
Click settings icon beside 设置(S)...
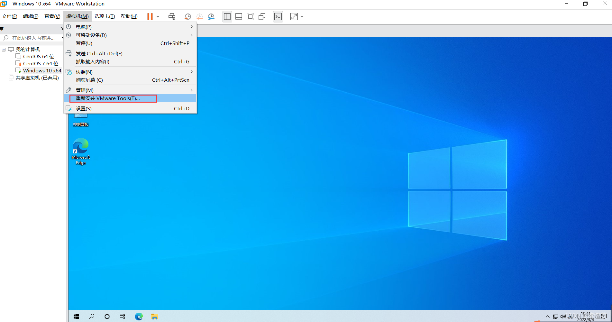(x=69, y=109)
